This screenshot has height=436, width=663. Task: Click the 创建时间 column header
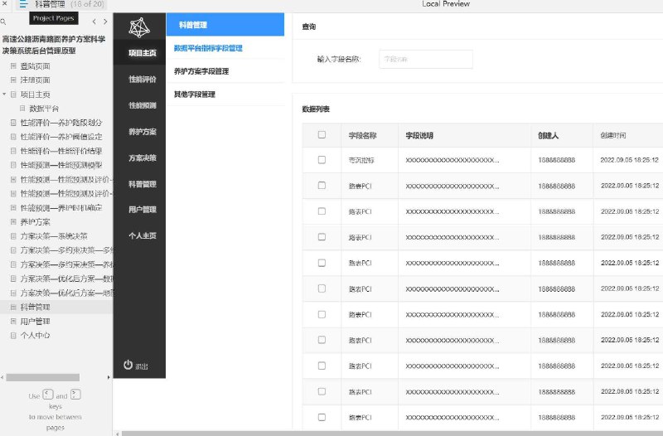(x=613, y=135)
